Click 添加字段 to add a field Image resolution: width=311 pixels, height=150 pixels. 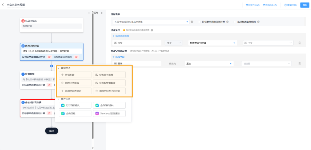click(119, 57)
